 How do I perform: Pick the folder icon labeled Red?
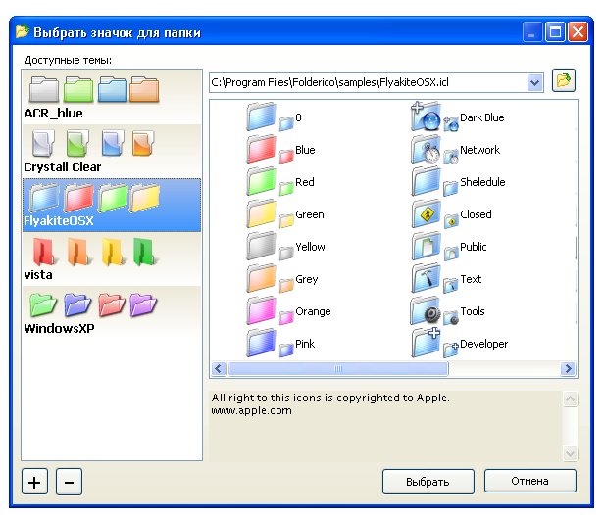point(261,181)
